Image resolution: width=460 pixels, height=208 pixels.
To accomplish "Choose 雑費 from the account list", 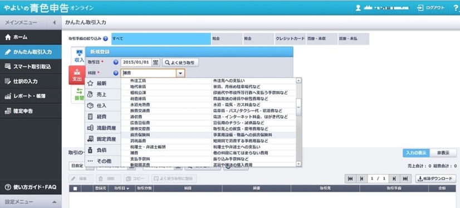I will click(208, 153).
